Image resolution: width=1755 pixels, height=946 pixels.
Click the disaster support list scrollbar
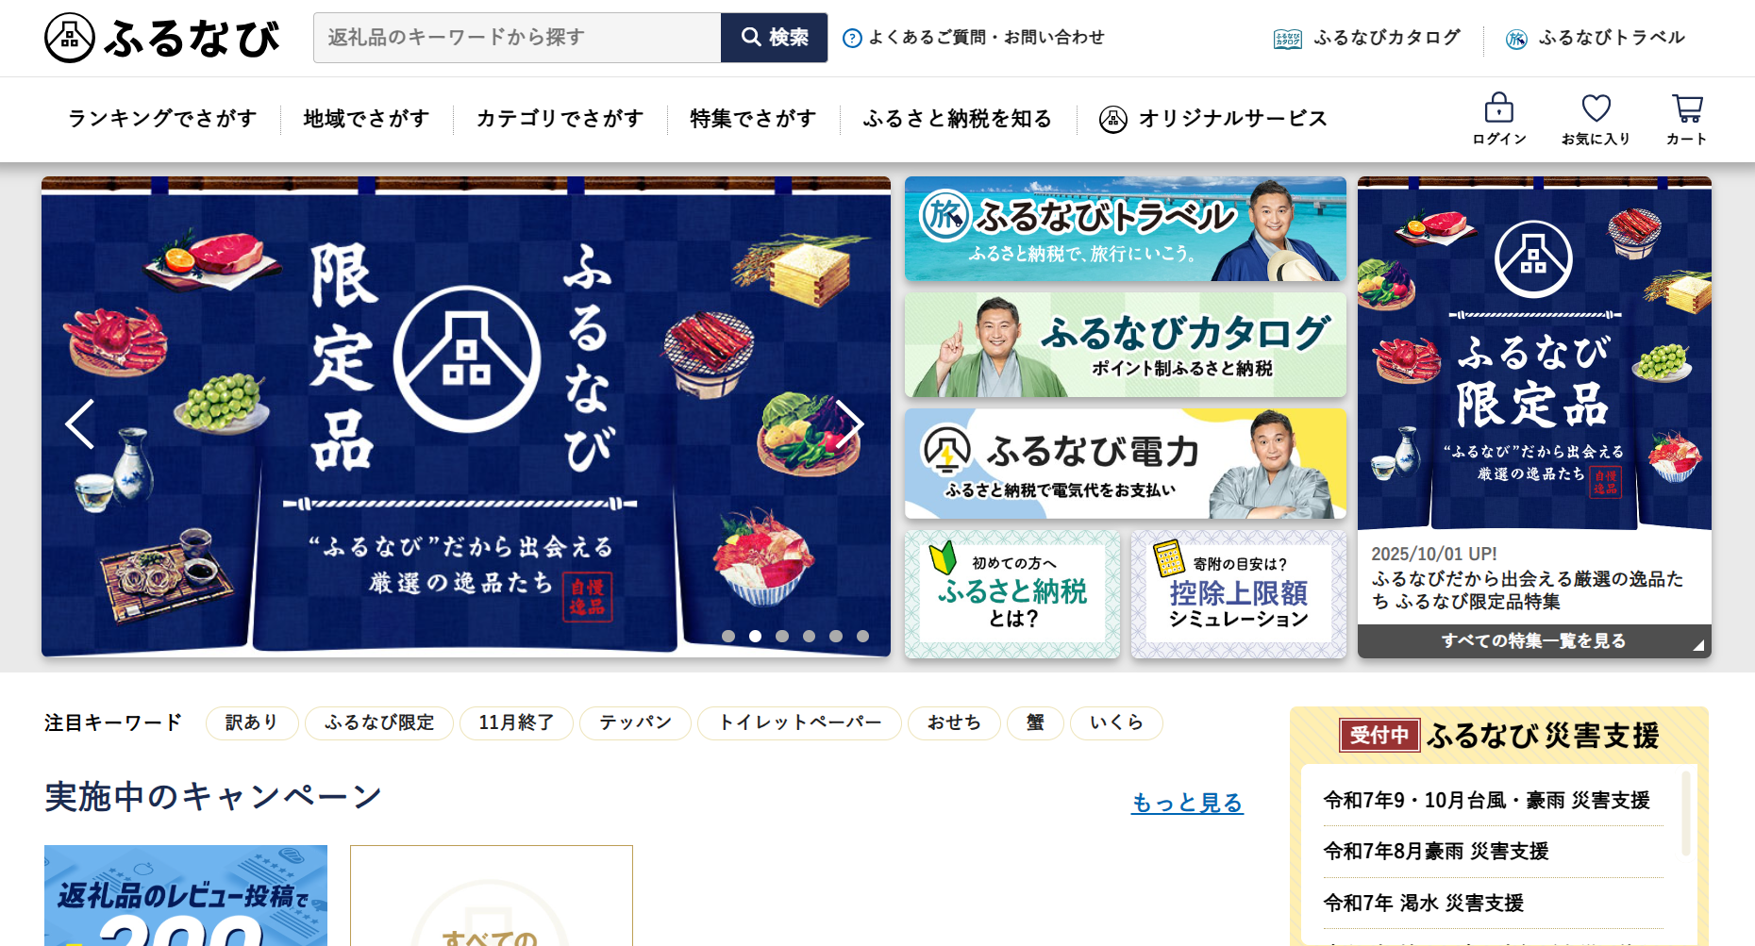pyautogui.click(x=1685, y=814)
